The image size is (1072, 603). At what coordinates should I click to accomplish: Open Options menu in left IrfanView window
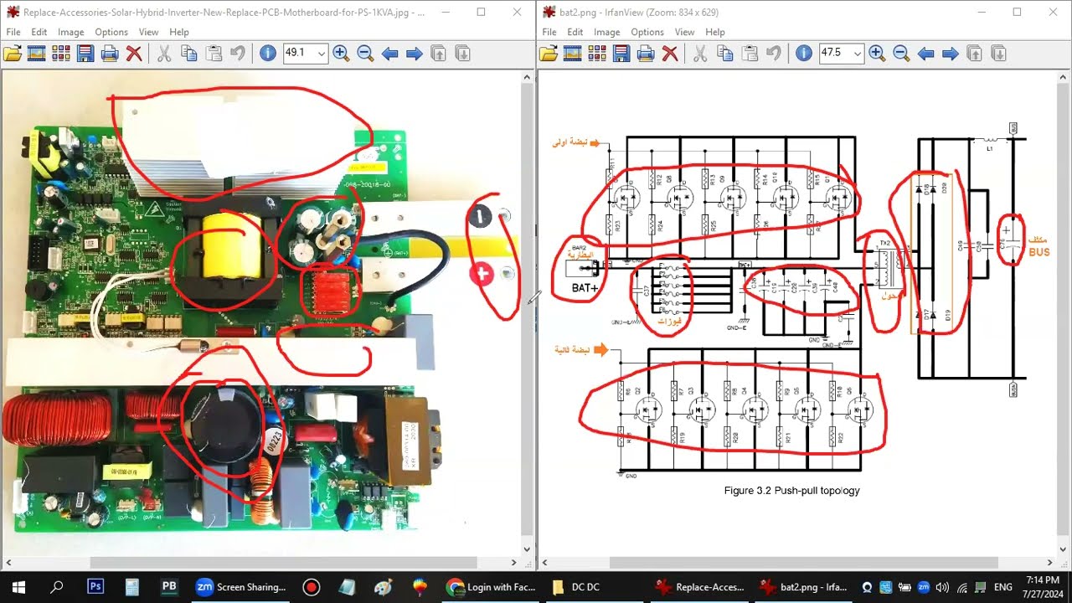click(111, 32)
